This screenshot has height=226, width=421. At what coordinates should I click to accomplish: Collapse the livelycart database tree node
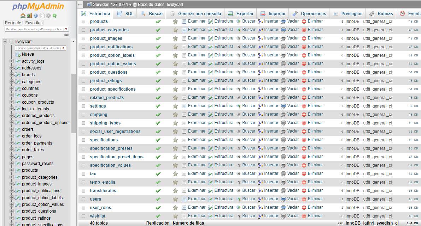(x=5, y=42)
